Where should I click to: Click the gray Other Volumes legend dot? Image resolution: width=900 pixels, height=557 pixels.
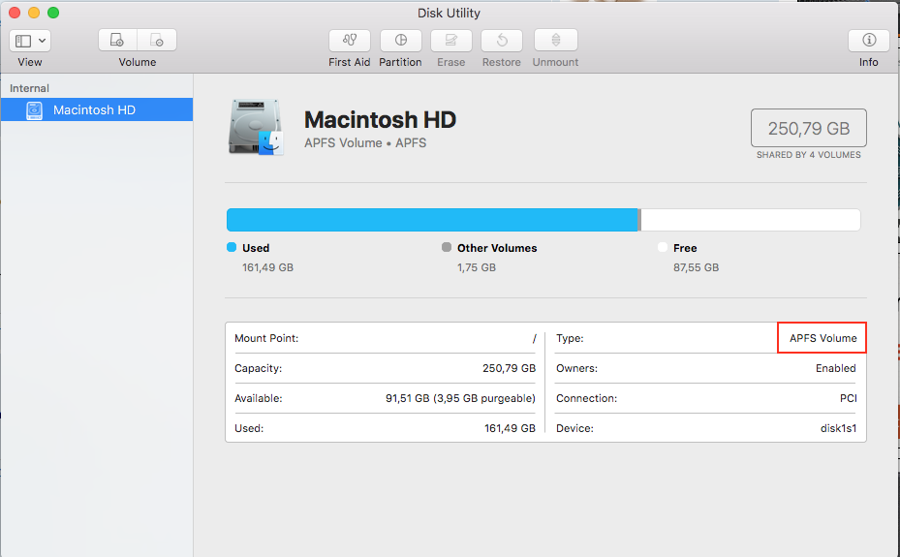pos(447,248)
